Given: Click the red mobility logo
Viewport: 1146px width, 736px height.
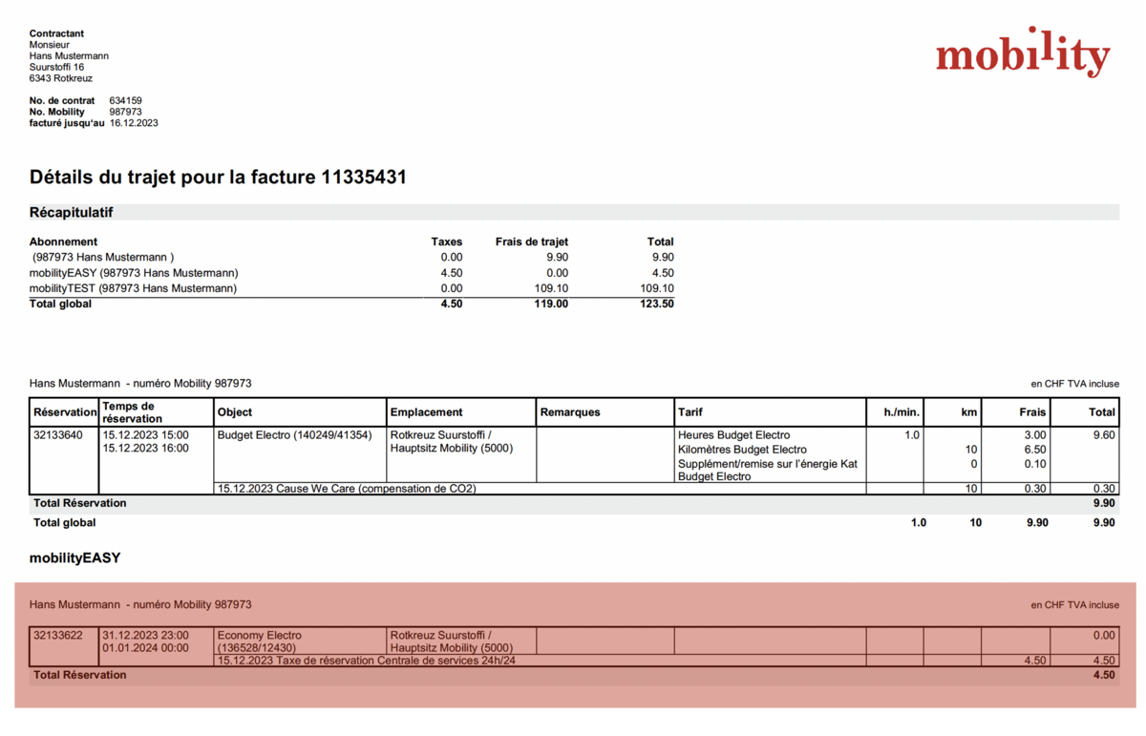Looking at the screenshot, I should click(1023, 53).
